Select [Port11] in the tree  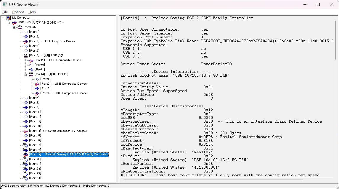[x=35, y=117]
